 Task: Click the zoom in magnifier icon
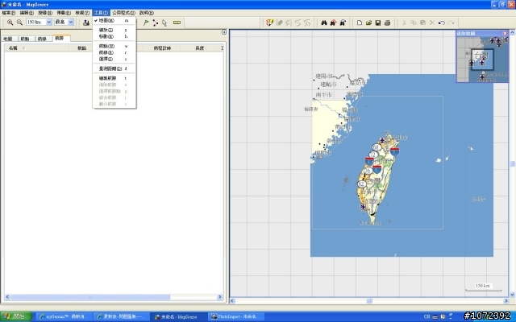pos(10,23)
